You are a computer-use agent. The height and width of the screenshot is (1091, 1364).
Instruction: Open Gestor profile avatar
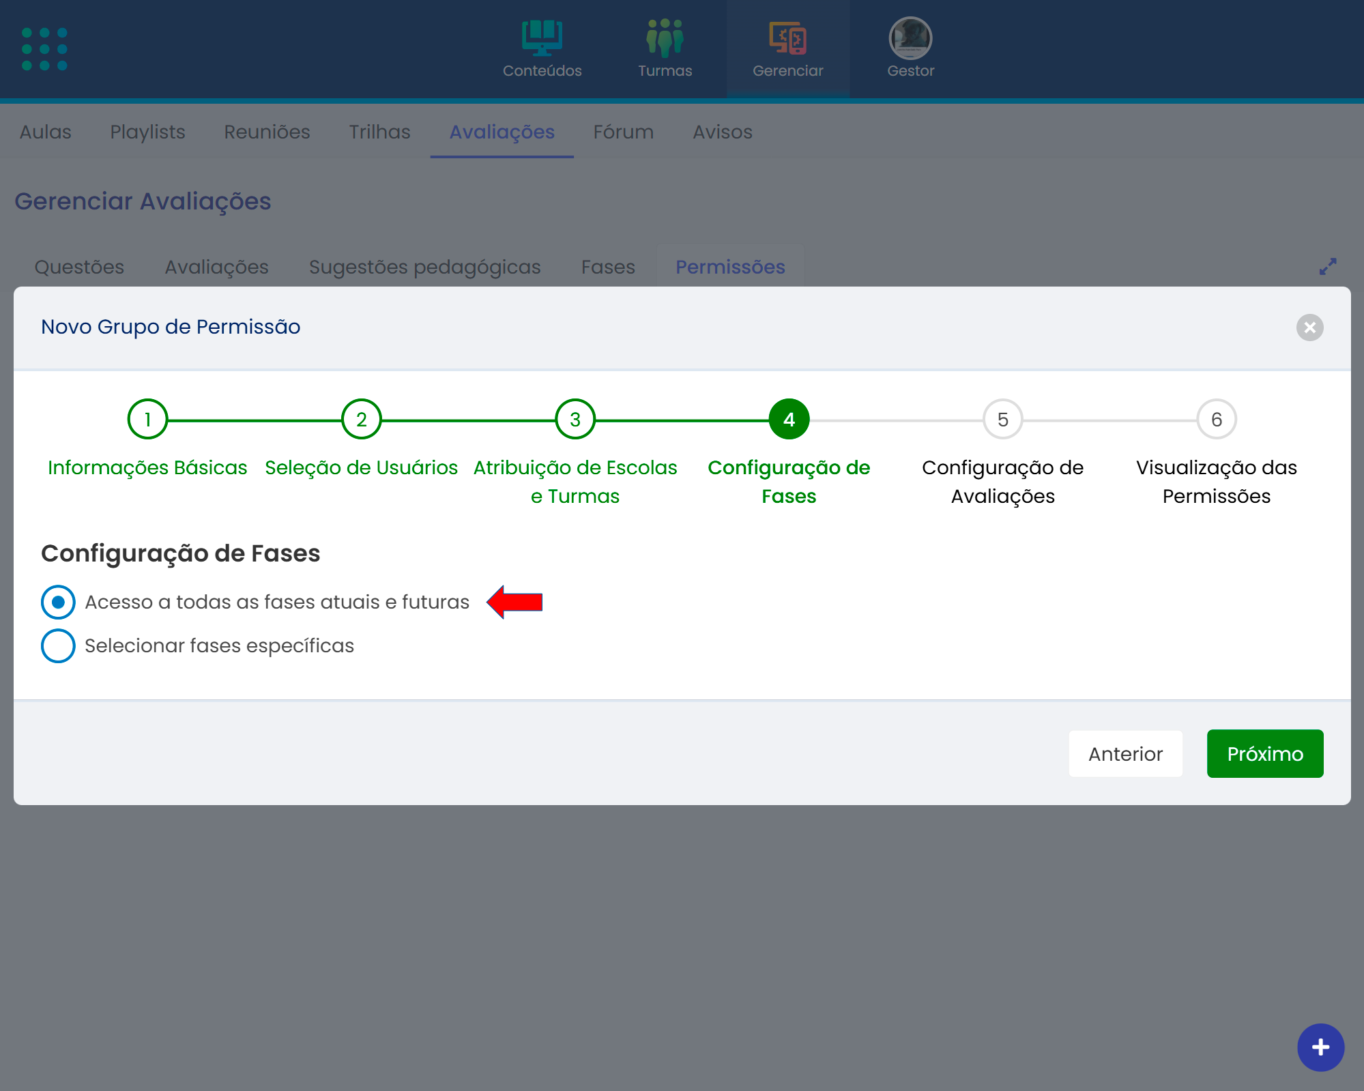pos(910,38)
